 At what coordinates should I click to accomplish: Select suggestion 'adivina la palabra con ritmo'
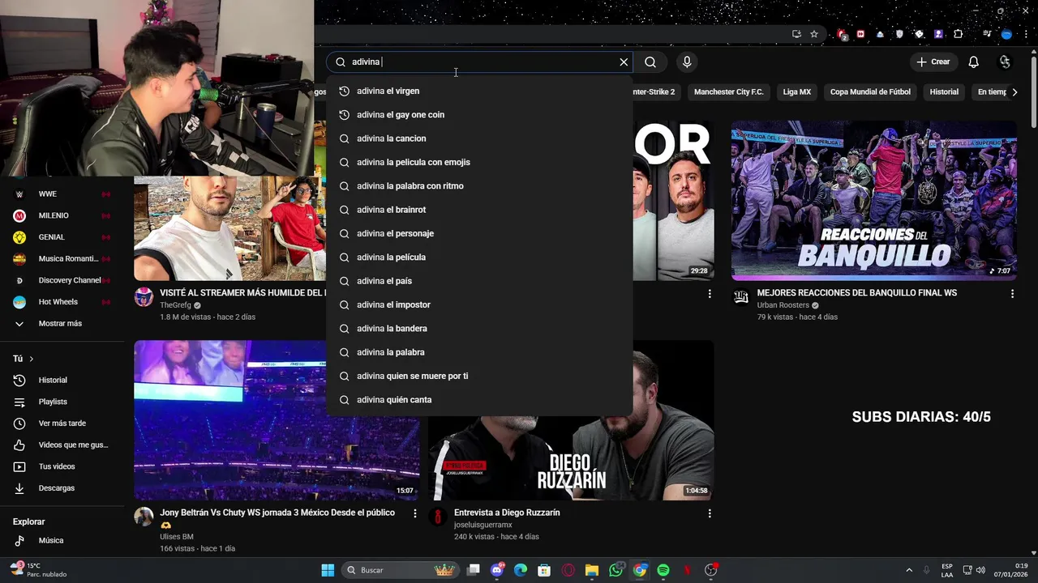tap(479, 186)
